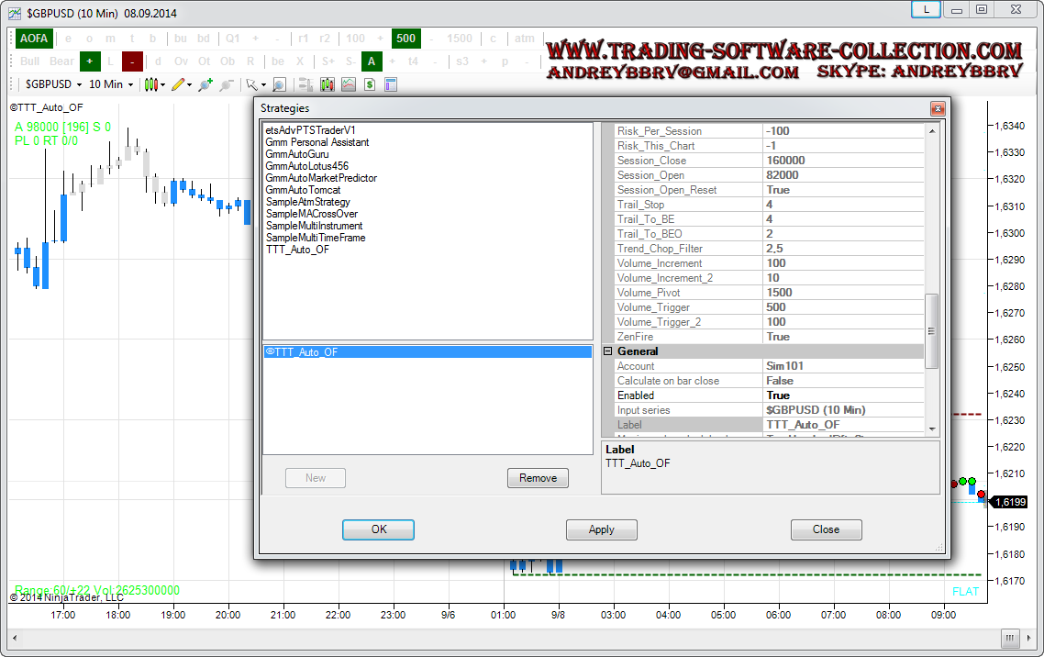Click the zoom in magnifier icon
The height and width of the screenshot is (657, 1044).
tap(204, 84)
